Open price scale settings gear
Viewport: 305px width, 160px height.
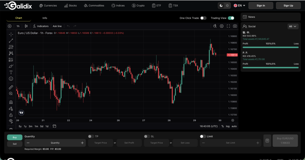(x=233, y=120)
